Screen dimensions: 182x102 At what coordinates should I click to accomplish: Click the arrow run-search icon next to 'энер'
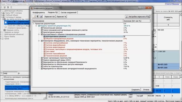[x=19, y=73]
